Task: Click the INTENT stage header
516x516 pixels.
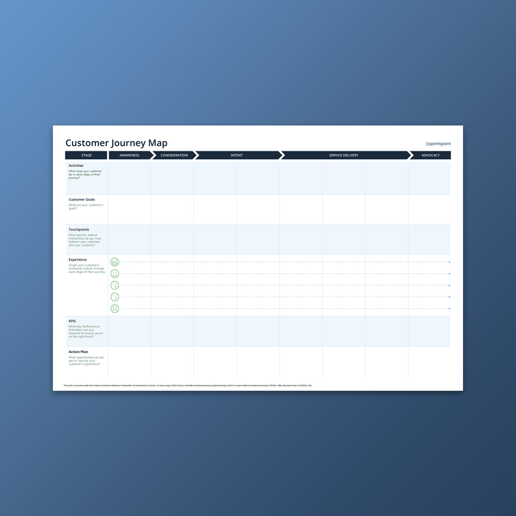Action: (237, 155)
